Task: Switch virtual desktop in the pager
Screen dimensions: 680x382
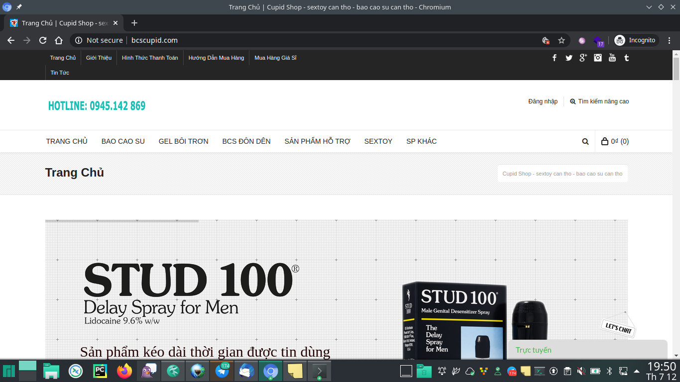Action: [x=28, y=371]
